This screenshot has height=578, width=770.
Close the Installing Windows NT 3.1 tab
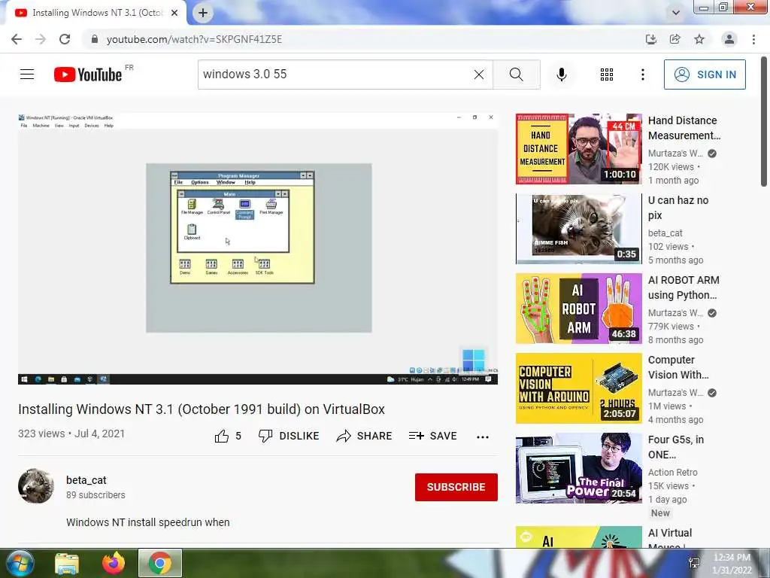(174, 13)
